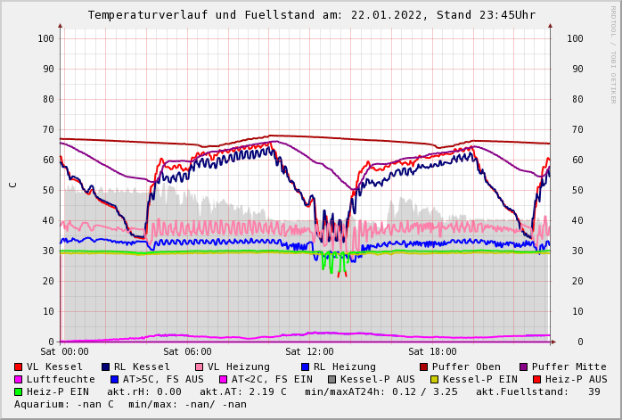Click the Sat 06:00 time axis label
The width and height of the screenshot is (622, 420).
pyautogui.click(x=187, y=352)
